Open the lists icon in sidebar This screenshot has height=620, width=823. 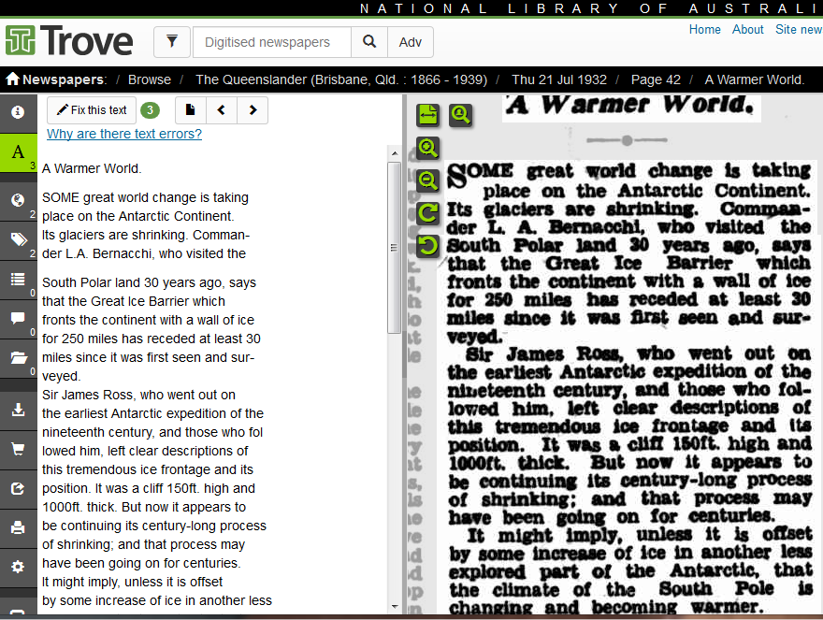coord(18,279)
